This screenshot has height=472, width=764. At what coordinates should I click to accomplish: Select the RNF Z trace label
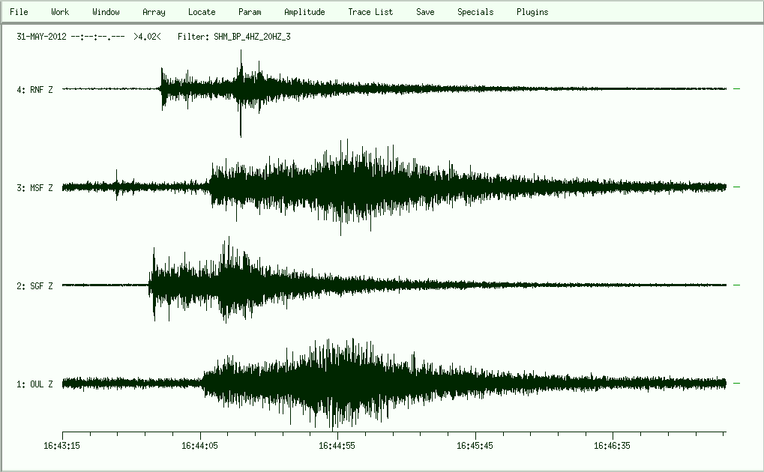[x=34, y=90]
